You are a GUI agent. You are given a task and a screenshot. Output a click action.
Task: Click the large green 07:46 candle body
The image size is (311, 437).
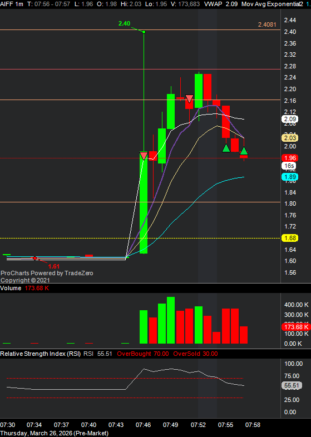(144, 203)
